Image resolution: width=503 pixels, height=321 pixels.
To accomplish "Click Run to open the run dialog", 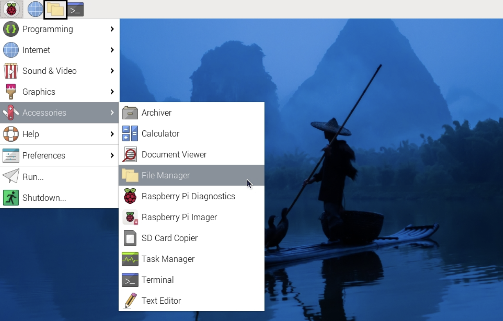I will [32, 177].
